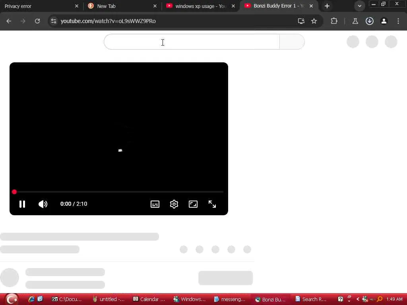The width and height of the screenshot is (407, 305).
Task: Open the Chrome profile avatar
Action: (x=384, y=21)
